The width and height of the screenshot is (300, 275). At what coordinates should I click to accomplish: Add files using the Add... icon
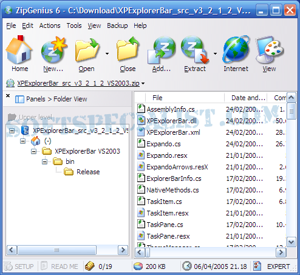point(162,50)
